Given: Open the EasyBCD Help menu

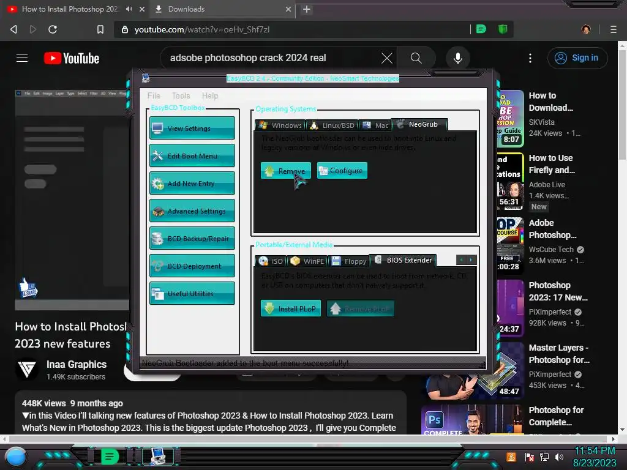Looking at the screenshot, I should coord(210,95).
